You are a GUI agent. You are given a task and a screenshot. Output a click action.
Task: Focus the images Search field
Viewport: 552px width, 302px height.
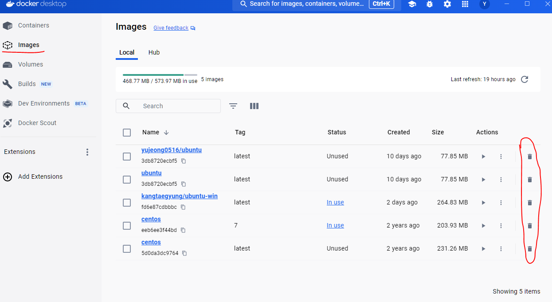168,106
